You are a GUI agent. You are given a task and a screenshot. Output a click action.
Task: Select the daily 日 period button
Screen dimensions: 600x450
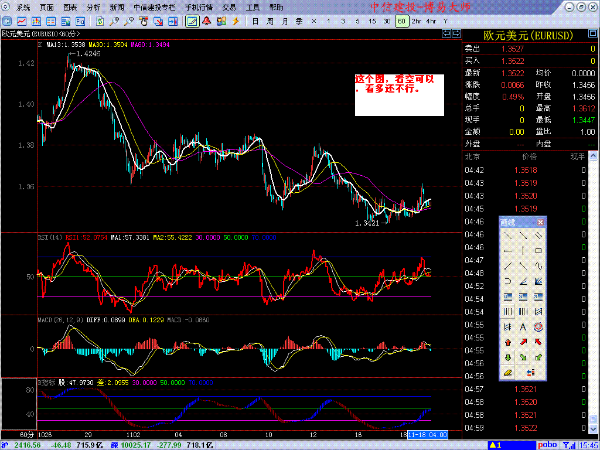[255, 21]
